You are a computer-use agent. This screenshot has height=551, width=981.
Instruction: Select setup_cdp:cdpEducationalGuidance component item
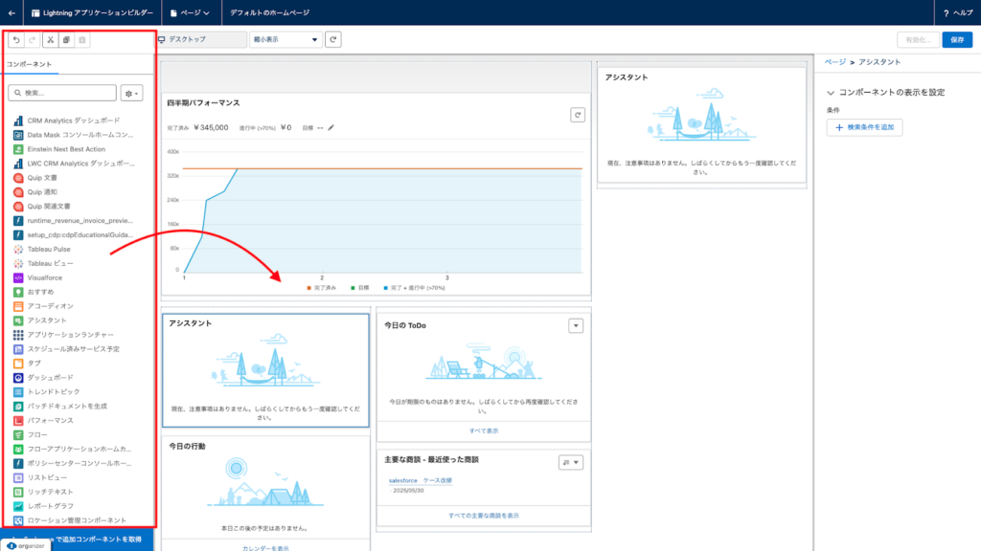pos(80,235)
